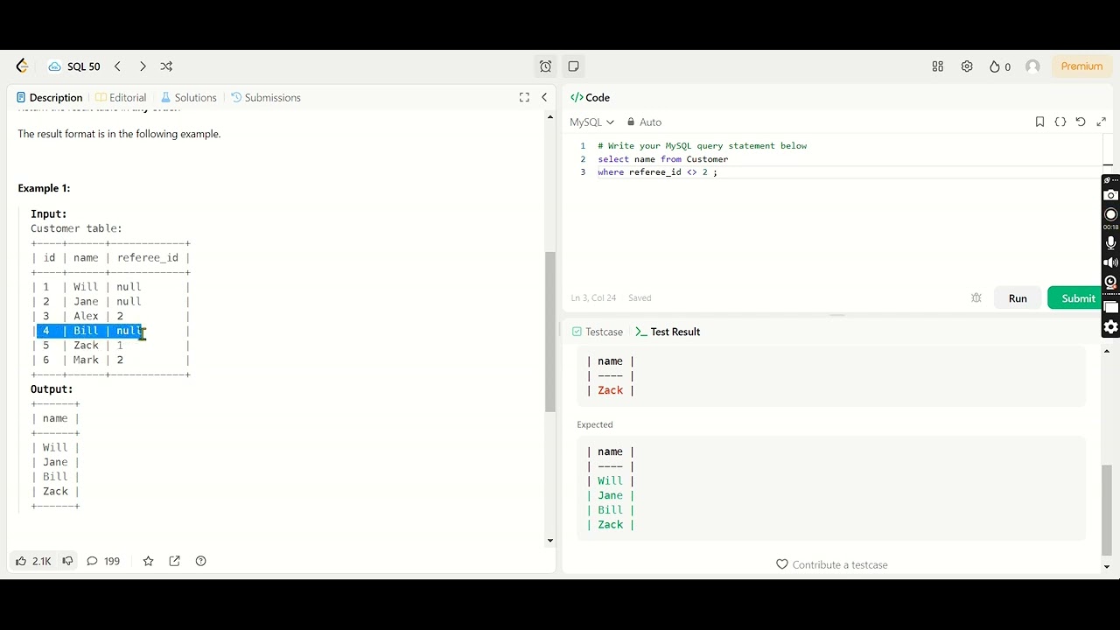Switch to the Solutions tab
The image size is (1120, 630).
click(188, 97)
